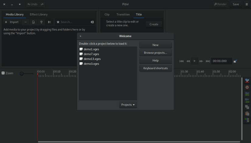The width and height of the screenshot is (251, 143).
Task: Open Help from Welcome dialog
Action: pos(155,60)
